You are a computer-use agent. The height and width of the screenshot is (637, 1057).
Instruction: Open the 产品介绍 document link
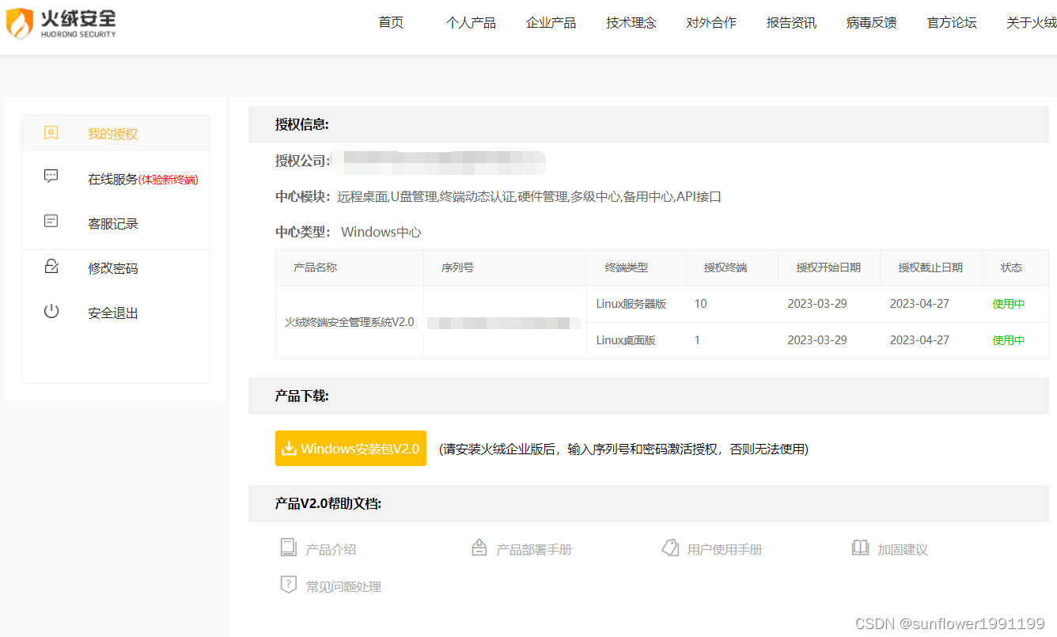tap(331, 549)
